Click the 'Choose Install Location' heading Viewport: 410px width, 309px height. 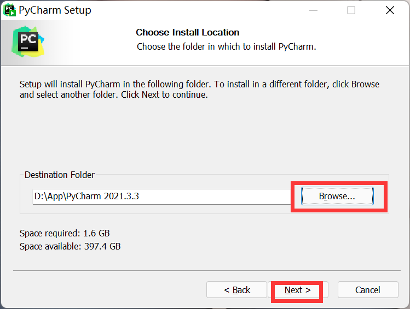[187, 32]
